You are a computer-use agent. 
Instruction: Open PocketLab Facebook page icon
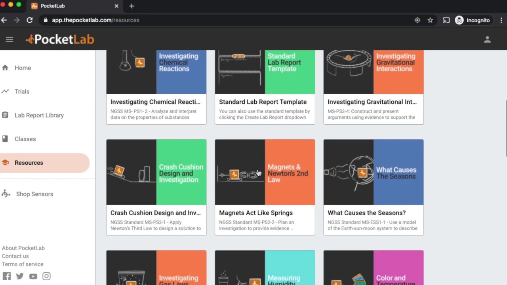click(x=7, y=276)
